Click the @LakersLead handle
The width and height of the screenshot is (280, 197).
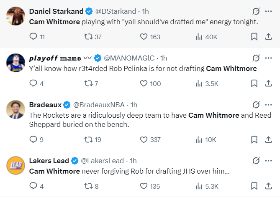point(102,161)
